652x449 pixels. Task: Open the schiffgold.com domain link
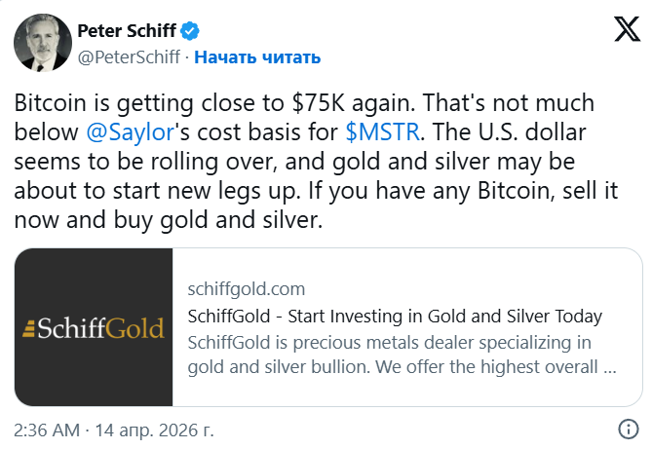pyautogui.click(x=245, y=289)
